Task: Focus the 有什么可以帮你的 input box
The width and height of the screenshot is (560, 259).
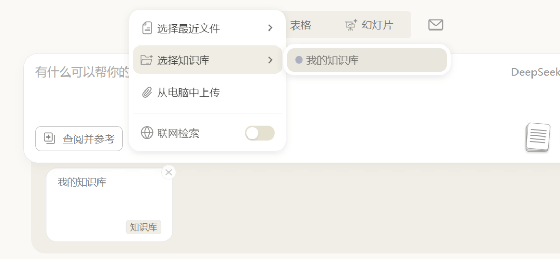Action: (x=78, y=72)
